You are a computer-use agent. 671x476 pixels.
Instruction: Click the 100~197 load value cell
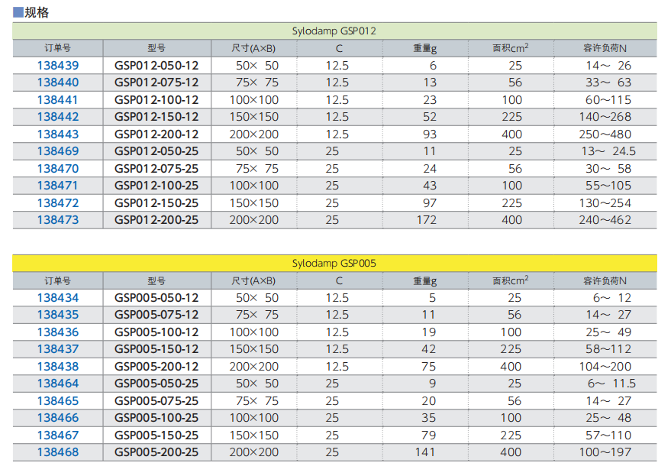pyautogui.click(x=605, y=452)
